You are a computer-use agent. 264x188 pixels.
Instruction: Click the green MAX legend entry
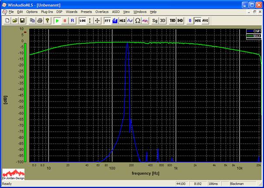pos(253,36)
